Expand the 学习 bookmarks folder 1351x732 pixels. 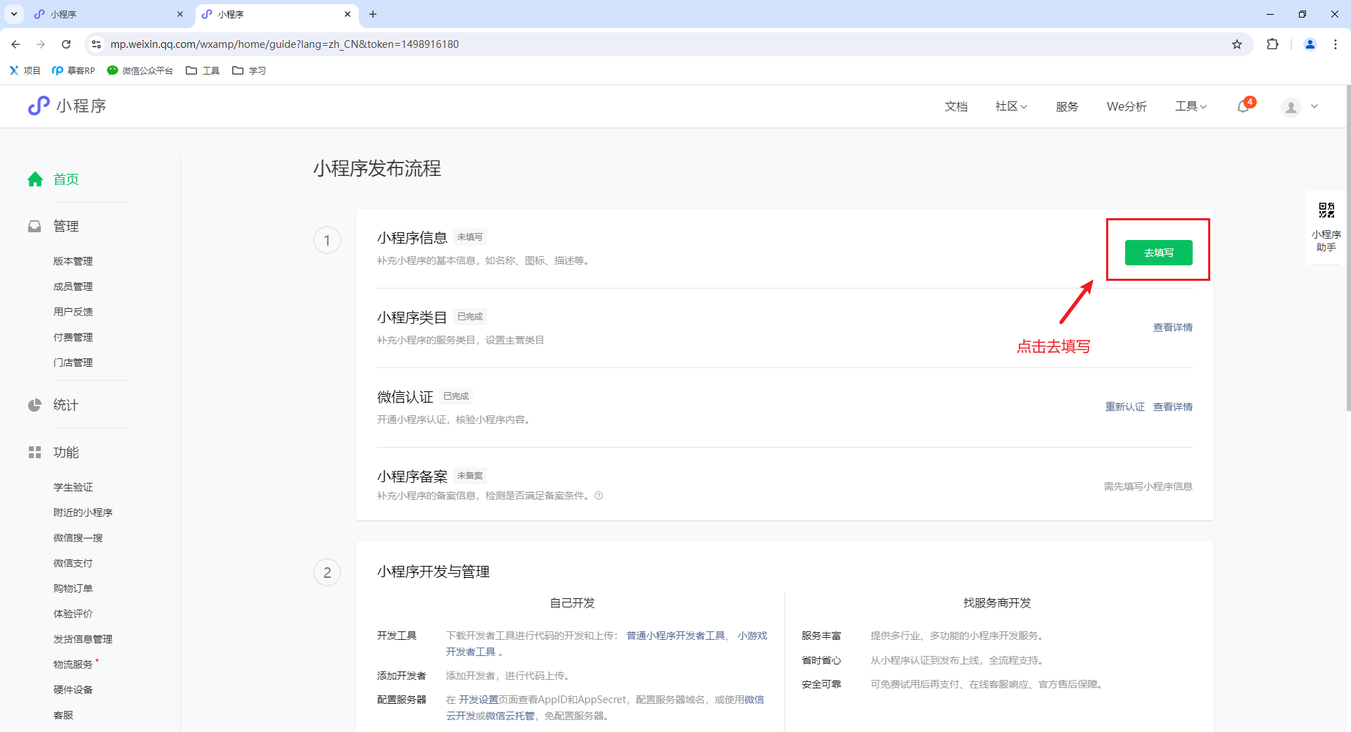[249, 70]
